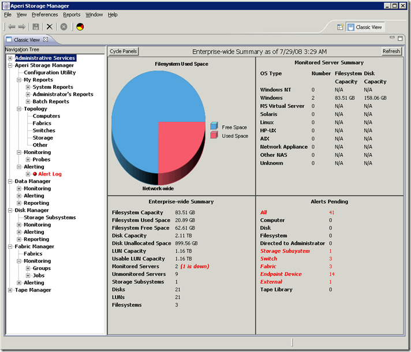
Task: Click the Forward arrow toolbar icon
Action: pos(22,27)
